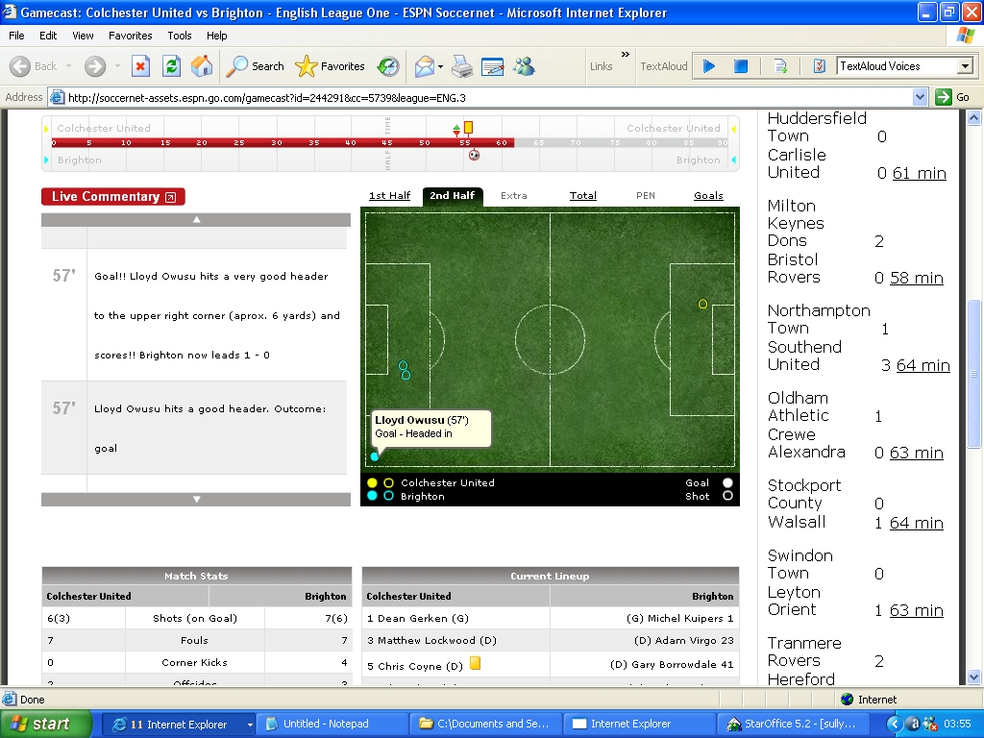Viewport: 984px width, 738px height.
Task: Click TextAloud checklist options icon
Action: (x=819, y=66)
